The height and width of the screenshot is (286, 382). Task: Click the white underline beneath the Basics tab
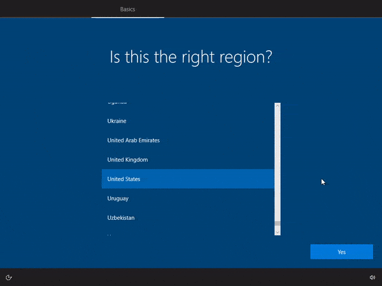(x=127, y=17)
